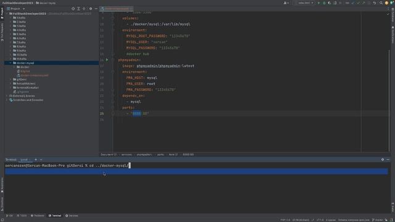This screenshot has height=222, width=395.
Task: Click master branch widget in status bar
Action: tap(377, 220)
